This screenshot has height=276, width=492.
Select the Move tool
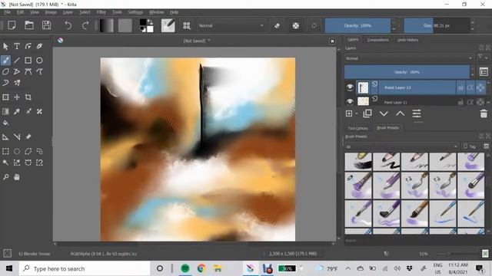pyautogui.click(x=17, y=97)
